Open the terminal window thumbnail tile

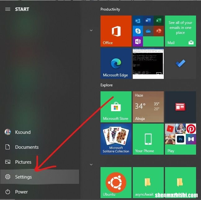tap(148, 63)
